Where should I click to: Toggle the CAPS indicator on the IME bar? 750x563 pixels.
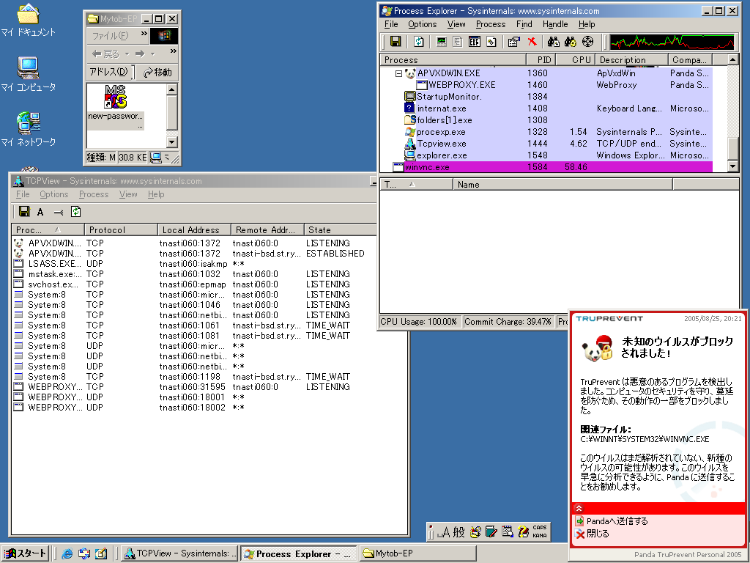pyautogui.click(x=539, y=528)
